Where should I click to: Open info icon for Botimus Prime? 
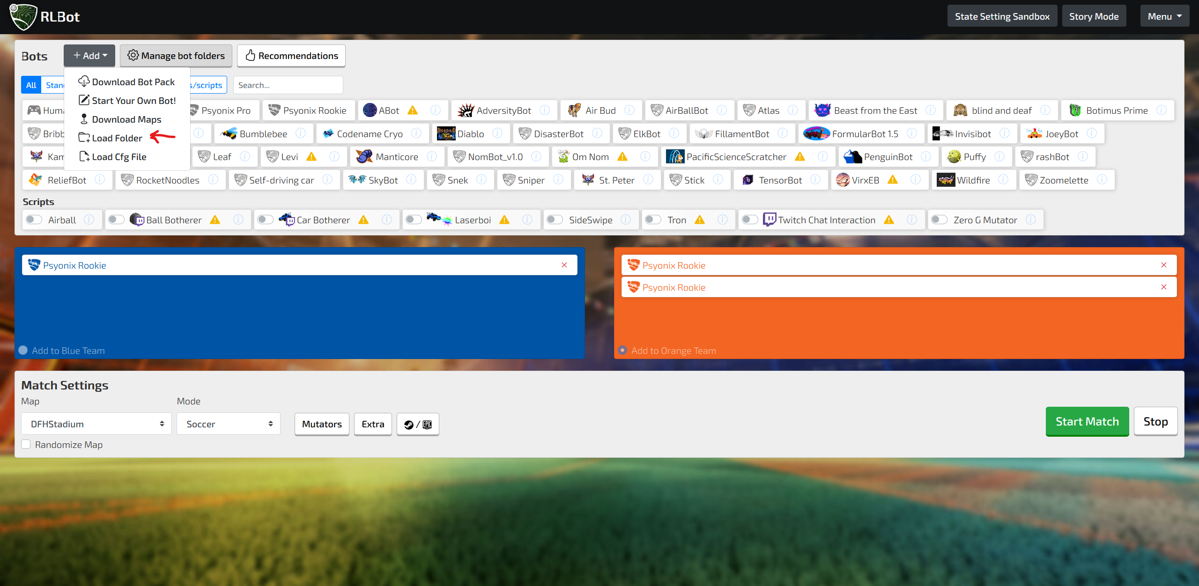pos(1162,110)
